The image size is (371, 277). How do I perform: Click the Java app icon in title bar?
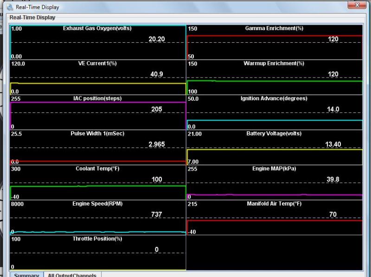[x=11, y=7]
